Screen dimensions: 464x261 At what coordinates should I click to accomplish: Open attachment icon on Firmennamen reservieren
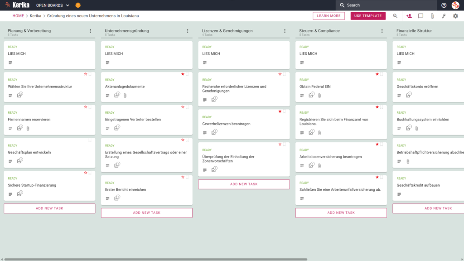tap(28, 128)
